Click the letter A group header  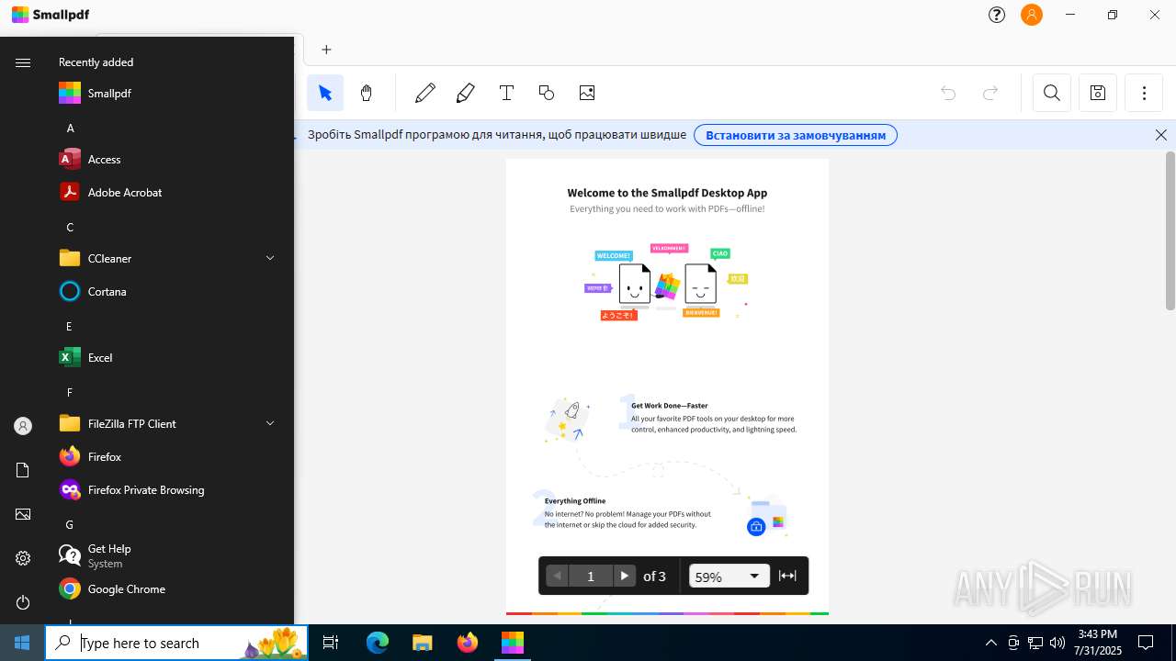pos(70,128)
